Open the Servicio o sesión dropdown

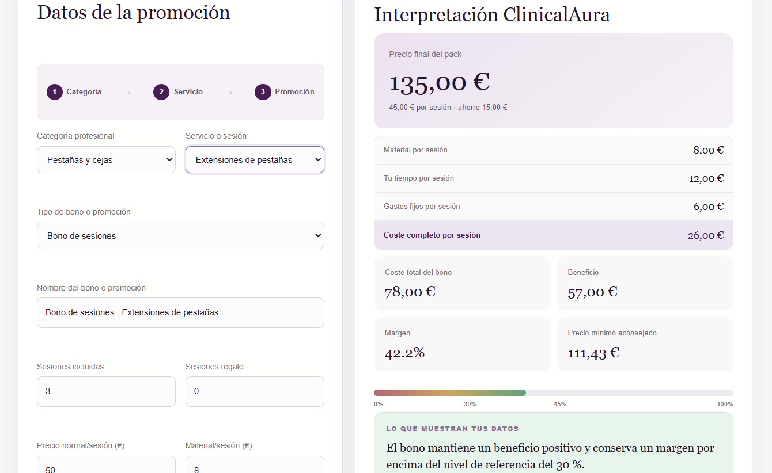click(x=255, y=159)
